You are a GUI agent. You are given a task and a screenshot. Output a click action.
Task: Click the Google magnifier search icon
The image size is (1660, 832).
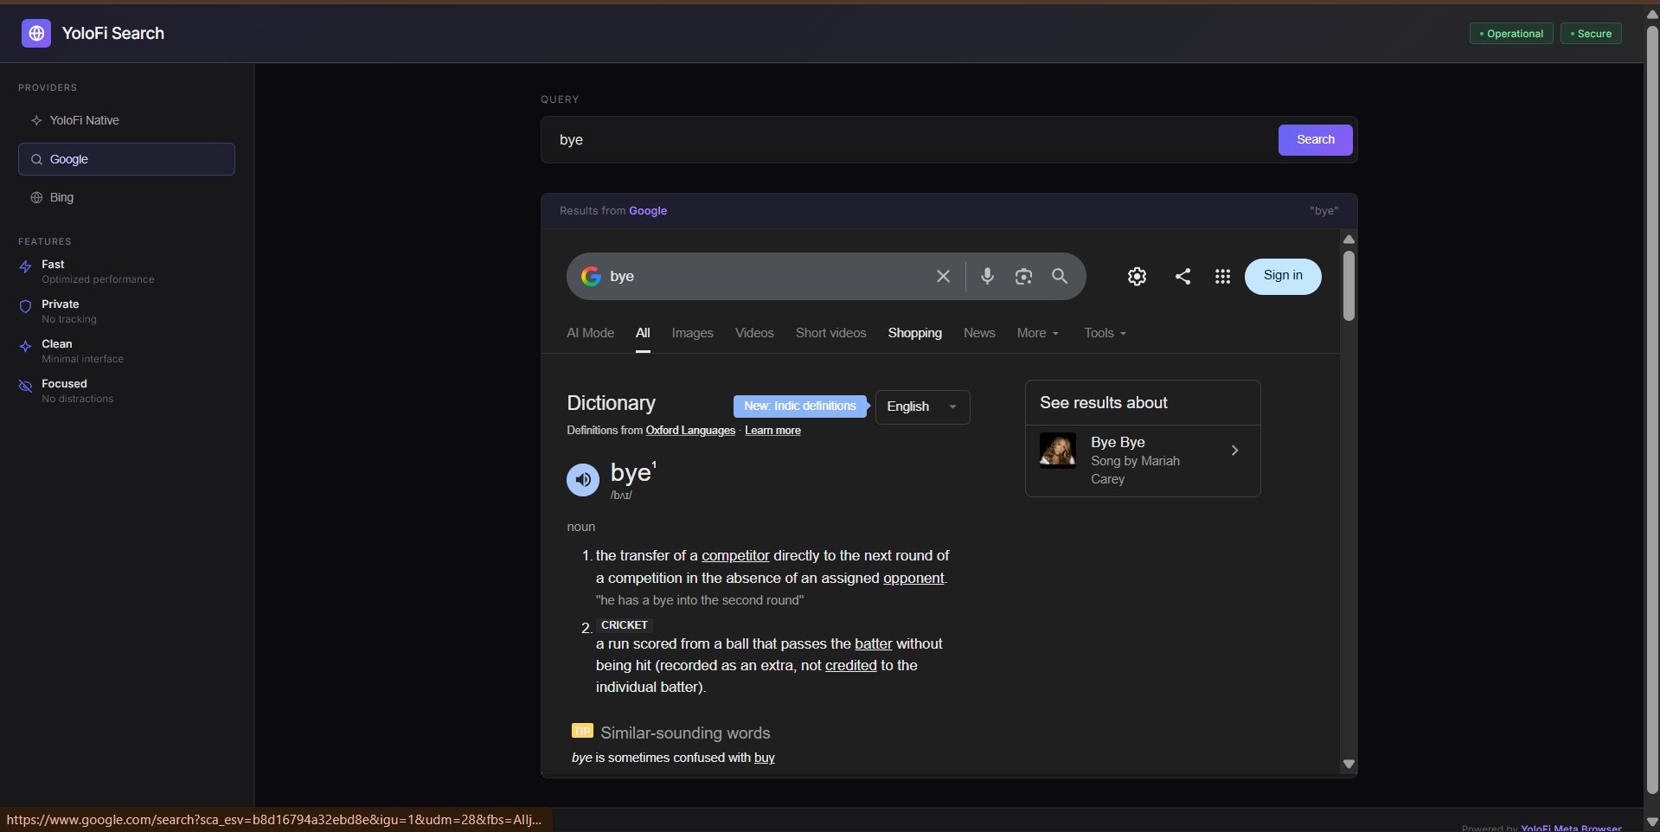click(x=1060, y=276)
